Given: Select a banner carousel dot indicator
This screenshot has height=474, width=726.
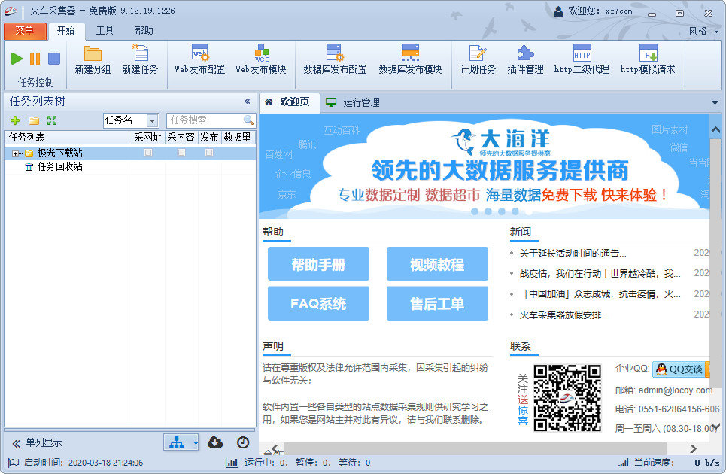Looking at the screenshot, I should [475, 211].
